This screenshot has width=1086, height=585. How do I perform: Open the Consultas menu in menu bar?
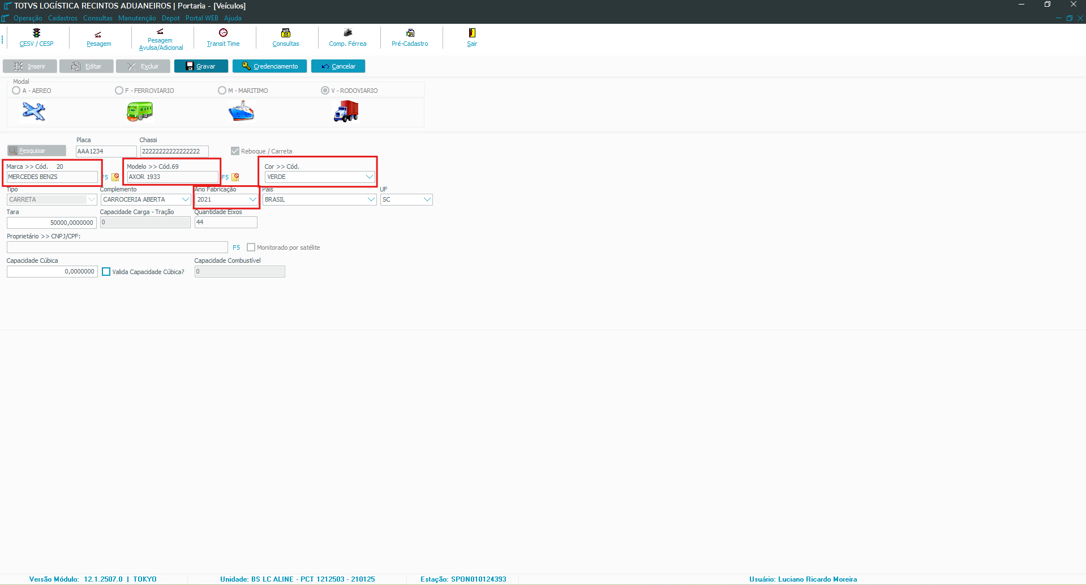tap(98, 18)
